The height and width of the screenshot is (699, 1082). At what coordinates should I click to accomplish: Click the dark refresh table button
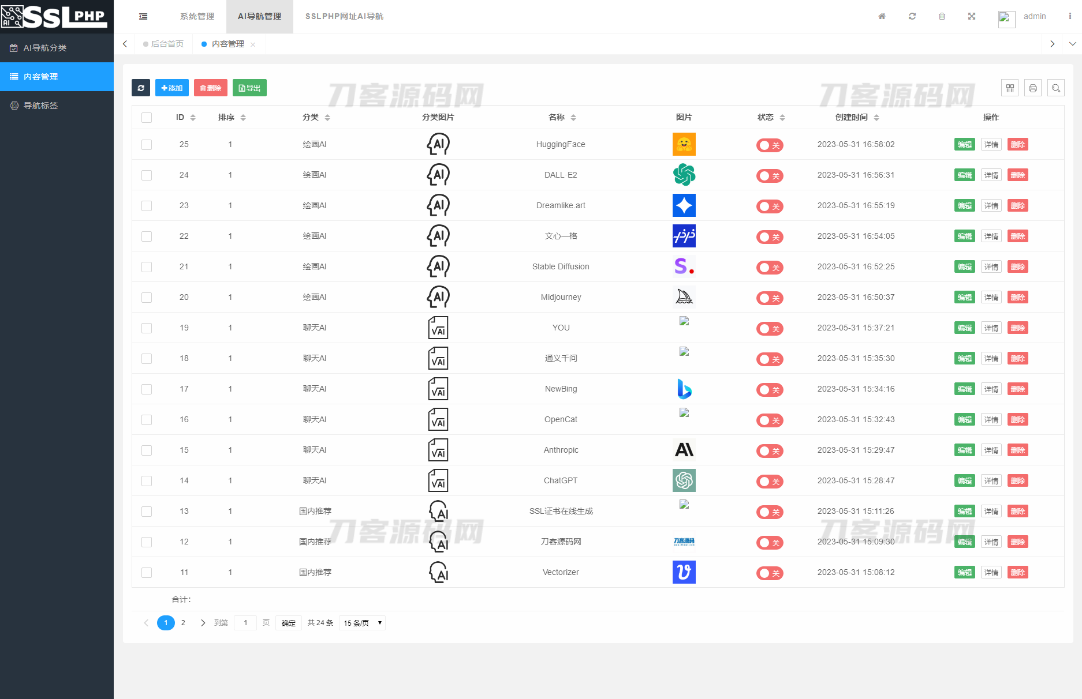point(141,88)
